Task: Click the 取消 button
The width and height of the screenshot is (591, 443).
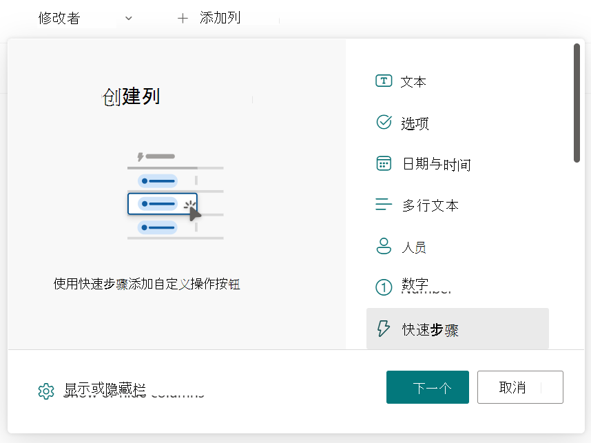Action: coord(520,387)
